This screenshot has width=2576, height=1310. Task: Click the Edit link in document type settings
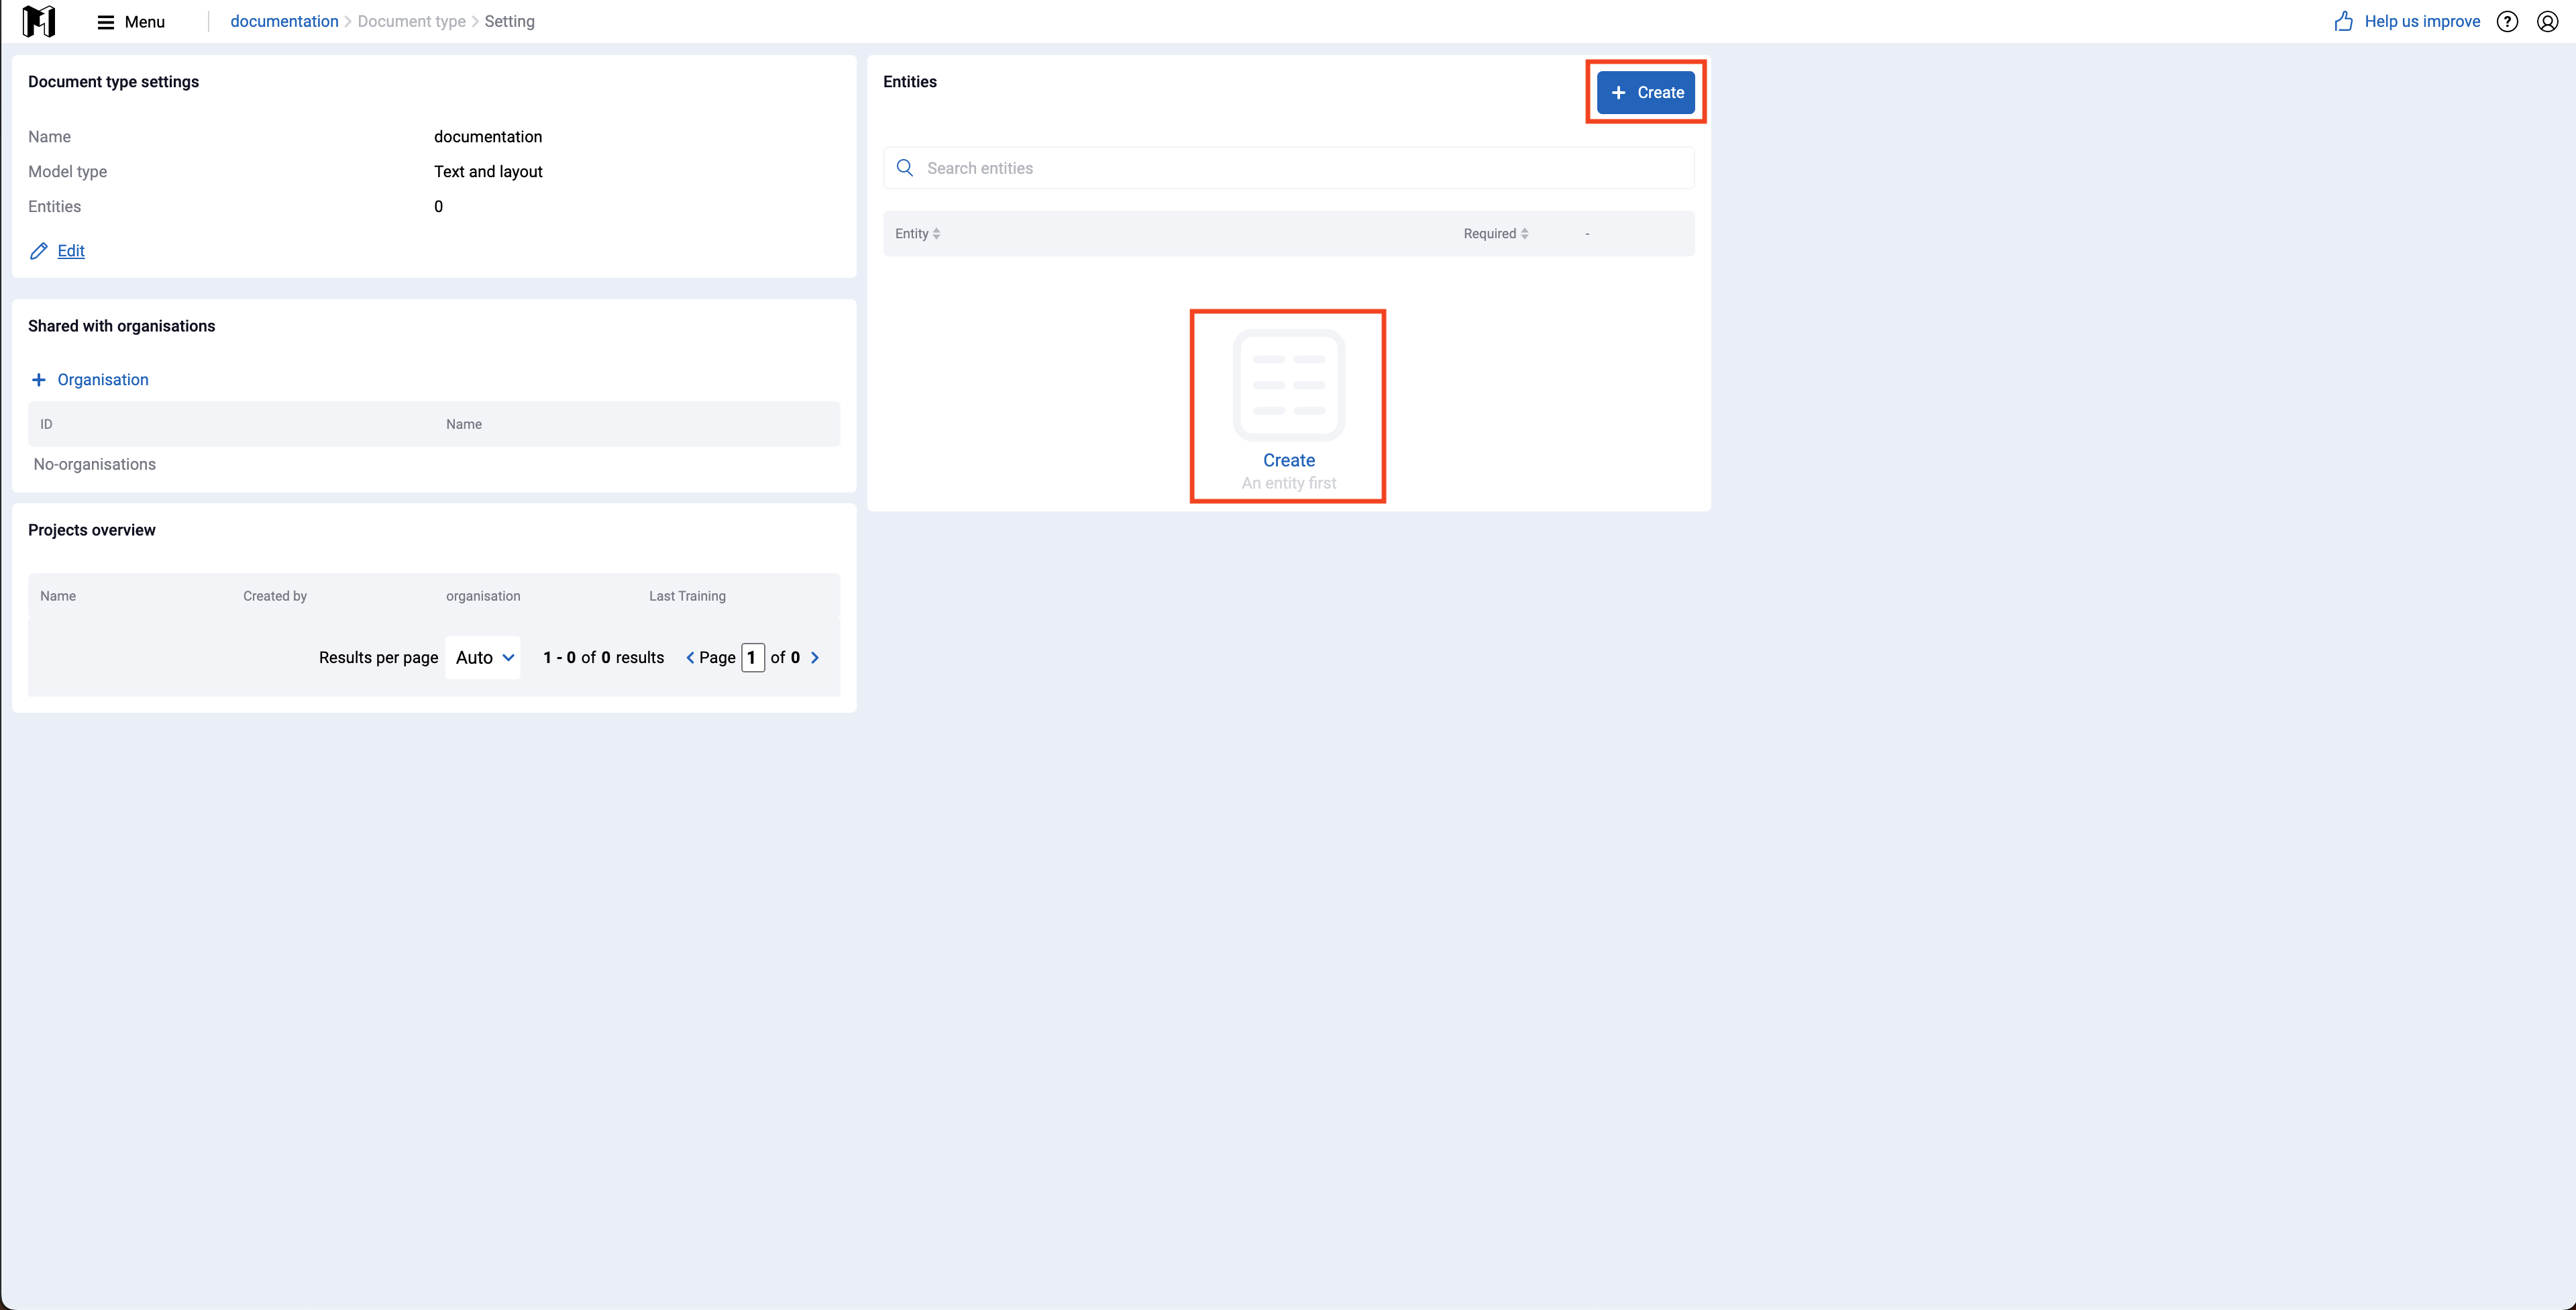click(x=71, y=251)
